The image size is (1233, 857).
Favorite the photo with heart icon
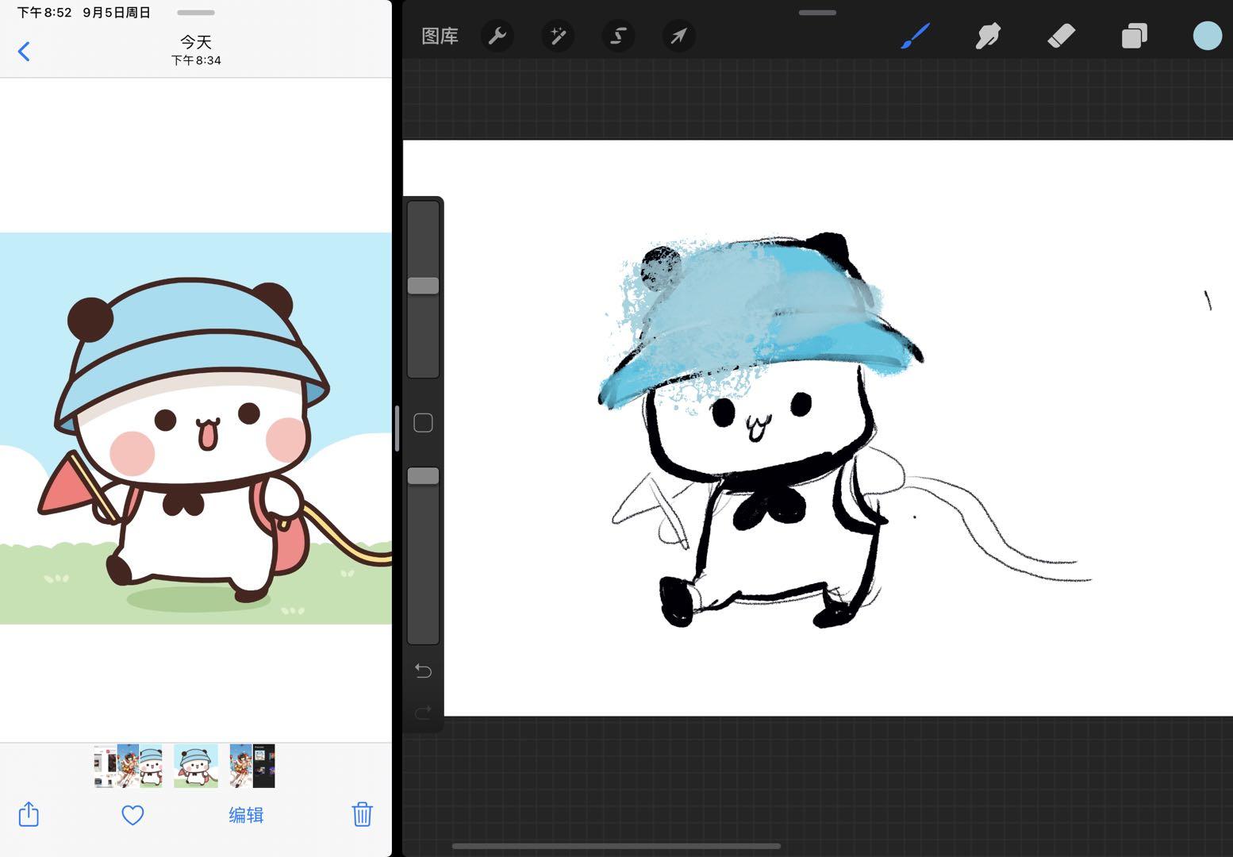coord(133,815)
